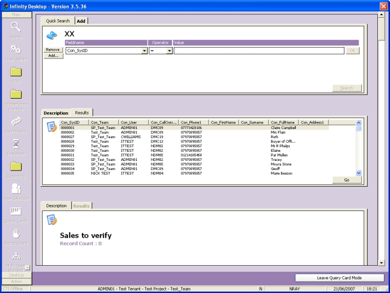Open the Query Cards icon
Image resolution: width=390 pixels, height=293 pixels.
(x=16, y=211)
